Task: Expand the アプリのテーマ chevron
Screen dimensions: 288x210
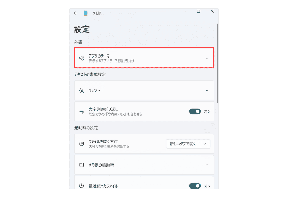Action: [x=207, y=58]
